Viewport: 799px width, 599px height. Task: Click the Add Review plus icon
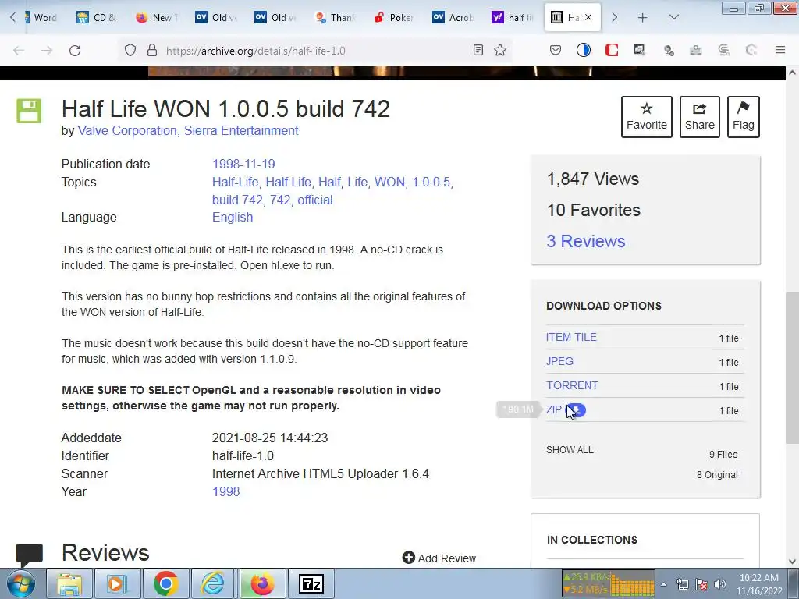click(x=409, y=558)
